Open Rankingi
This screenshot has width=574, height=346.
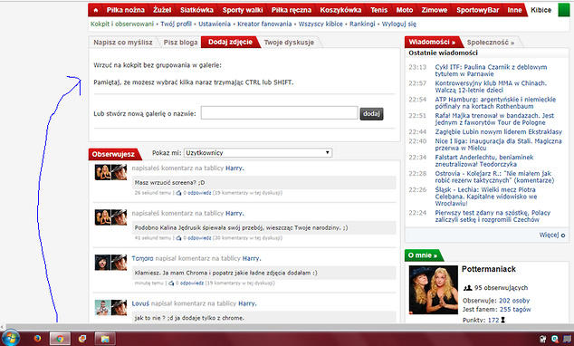(362, 24)
